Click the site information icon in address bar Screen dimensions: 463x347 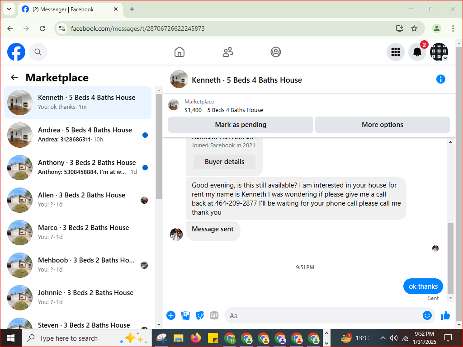(x=61, y=28)
